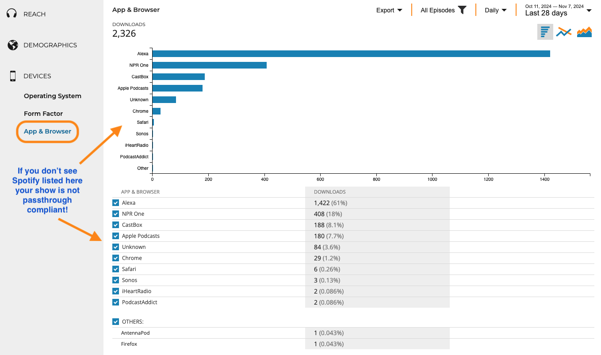Click the Apple Podcasts value 180 (7.7%)
The width and height of the screenshot is (601, 355).
click(330, 236)
